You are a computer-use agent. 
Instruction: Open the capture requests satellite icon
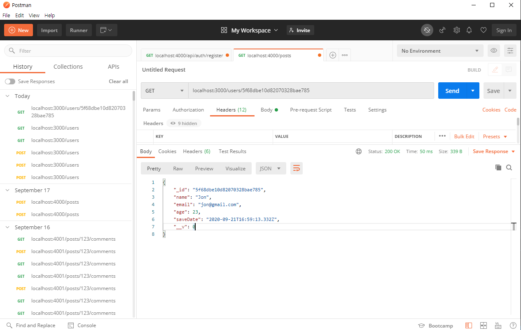point(442,30)
